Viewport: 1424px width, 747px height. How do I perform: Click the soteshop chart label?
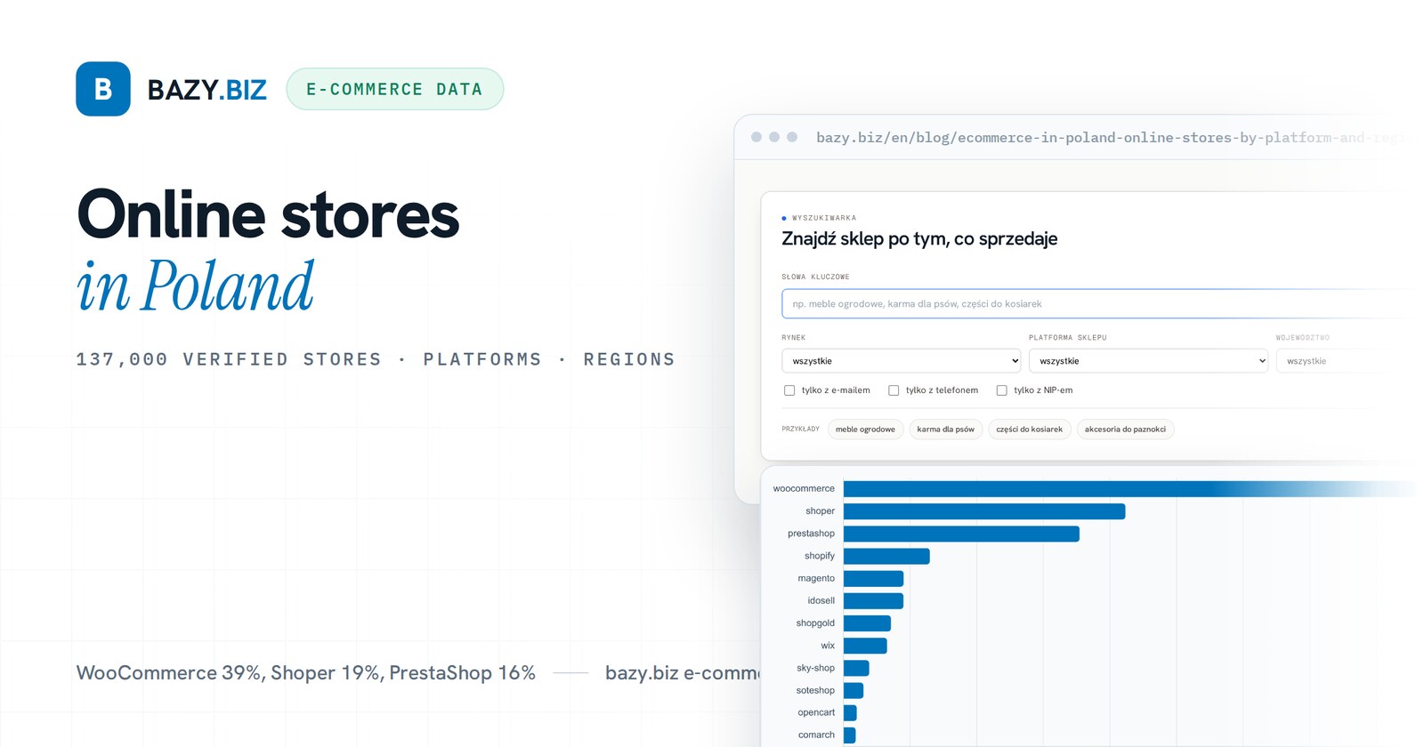(815, 690)
